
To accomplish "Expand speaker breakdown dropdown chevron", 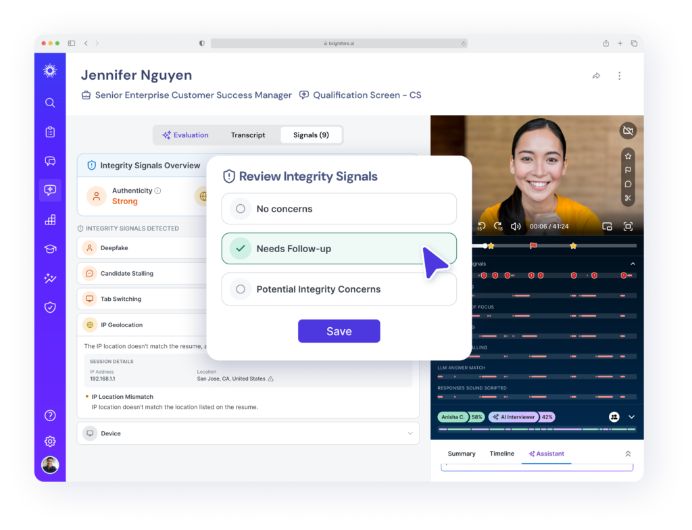I will 632,417.
